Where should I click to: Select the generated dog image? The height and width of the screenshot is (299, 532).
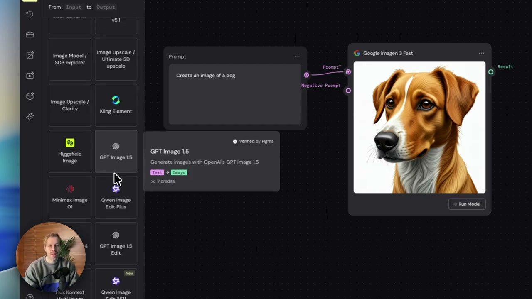click(x=419, y=127)
